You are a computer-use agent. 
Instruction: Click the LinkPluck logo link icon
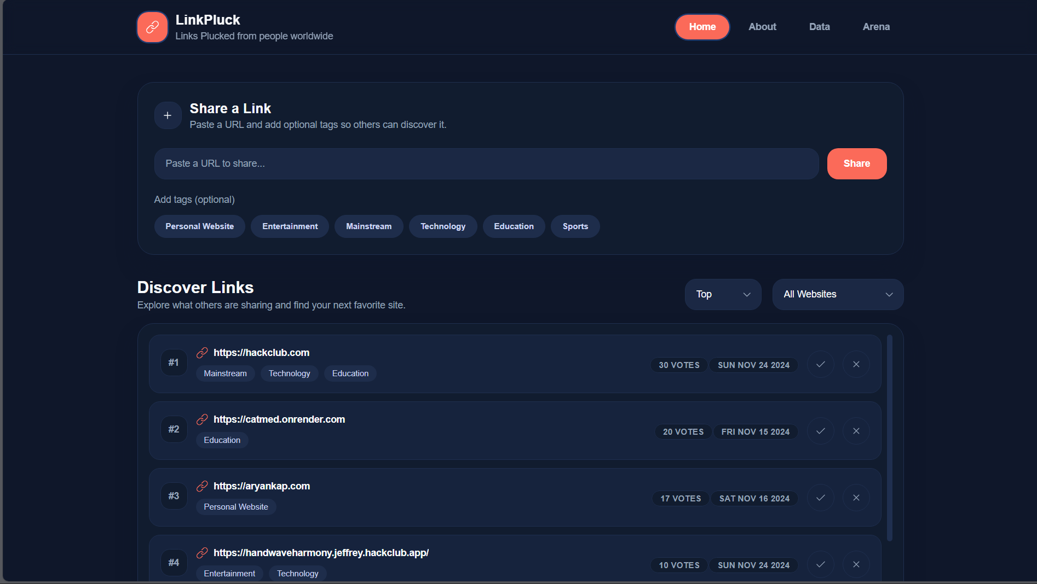click(152, 27)
